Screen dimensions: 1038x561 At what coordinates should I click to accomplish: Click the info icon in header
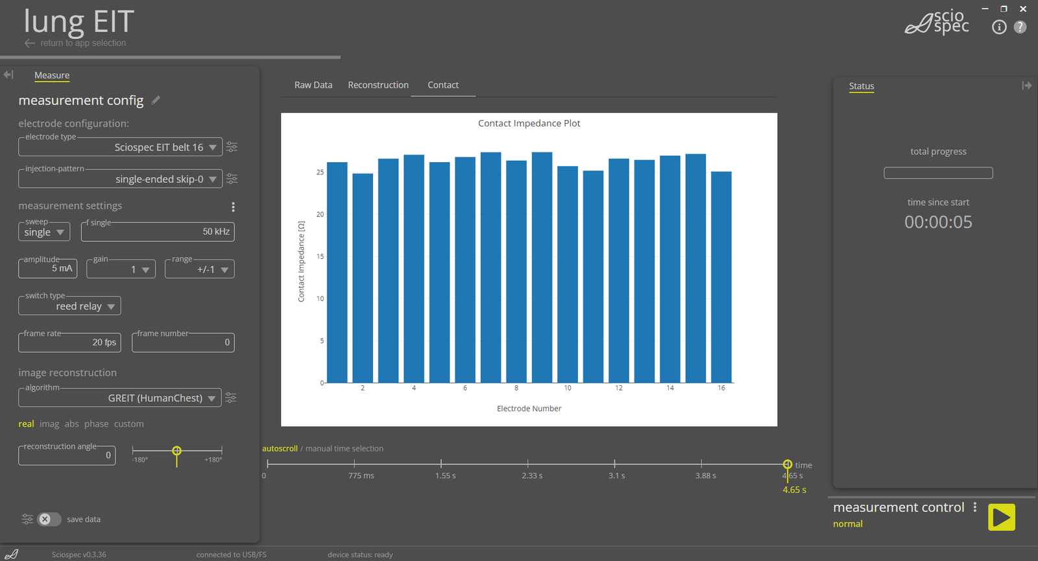(999, 27)
